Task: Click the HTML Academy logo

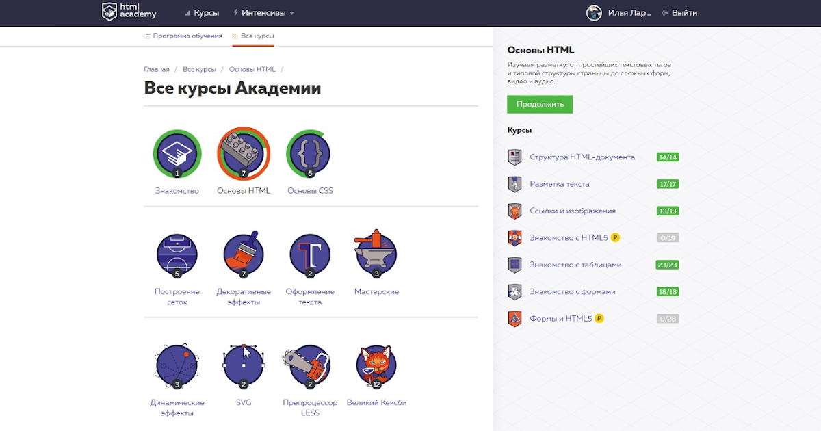Action: pyautogui.click(x=129, y=12)
